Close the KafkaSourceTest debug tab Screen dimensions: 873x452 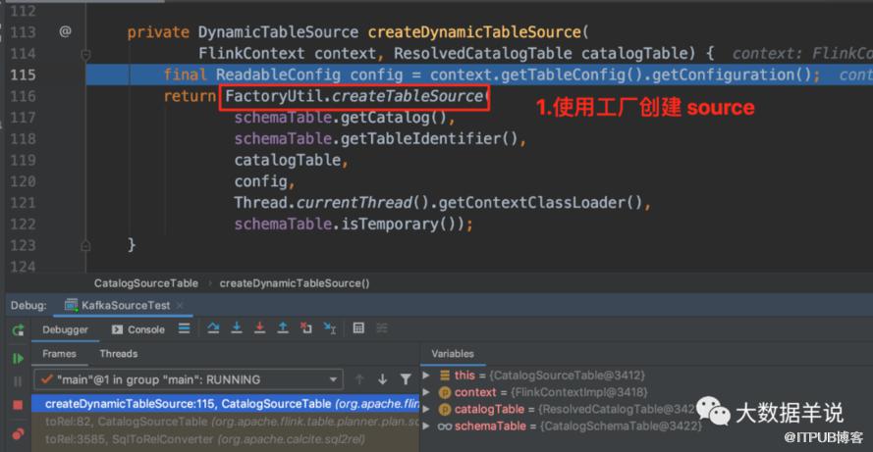point(180,305)
